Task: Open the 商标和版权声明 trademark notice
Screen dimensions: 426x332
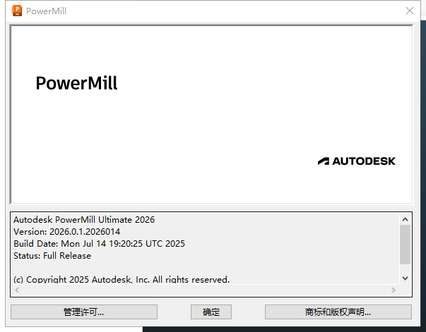Action: 338,312
